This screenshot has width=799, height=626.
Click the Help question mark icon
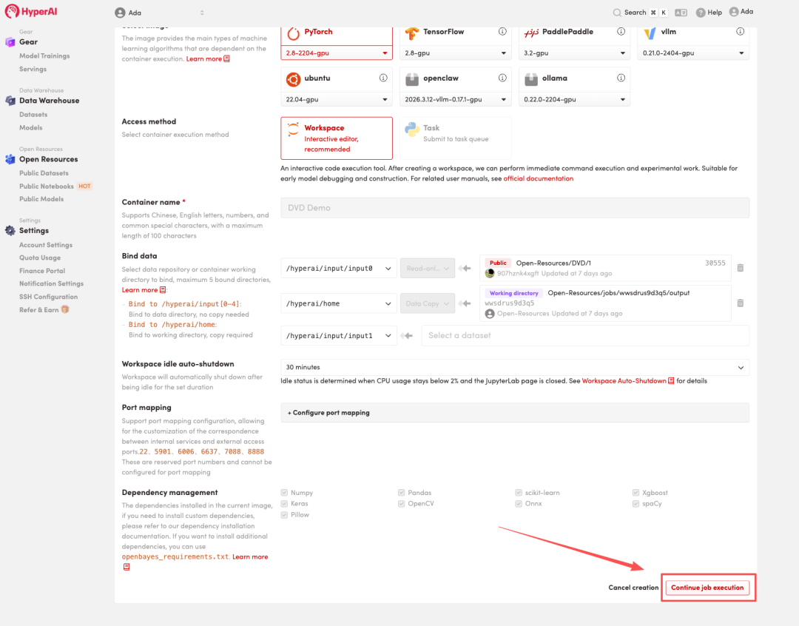coord(701,13)
